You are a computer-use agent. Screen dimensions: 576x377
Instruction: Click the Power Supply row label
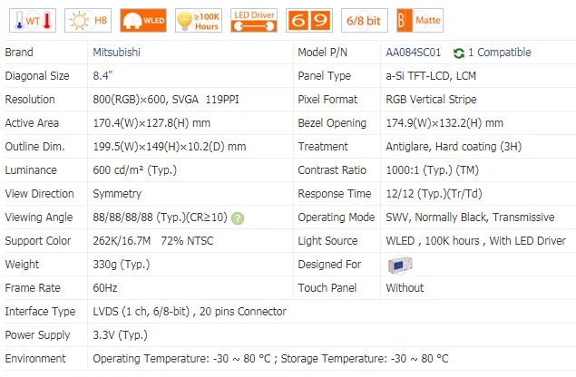pos(37,334)
